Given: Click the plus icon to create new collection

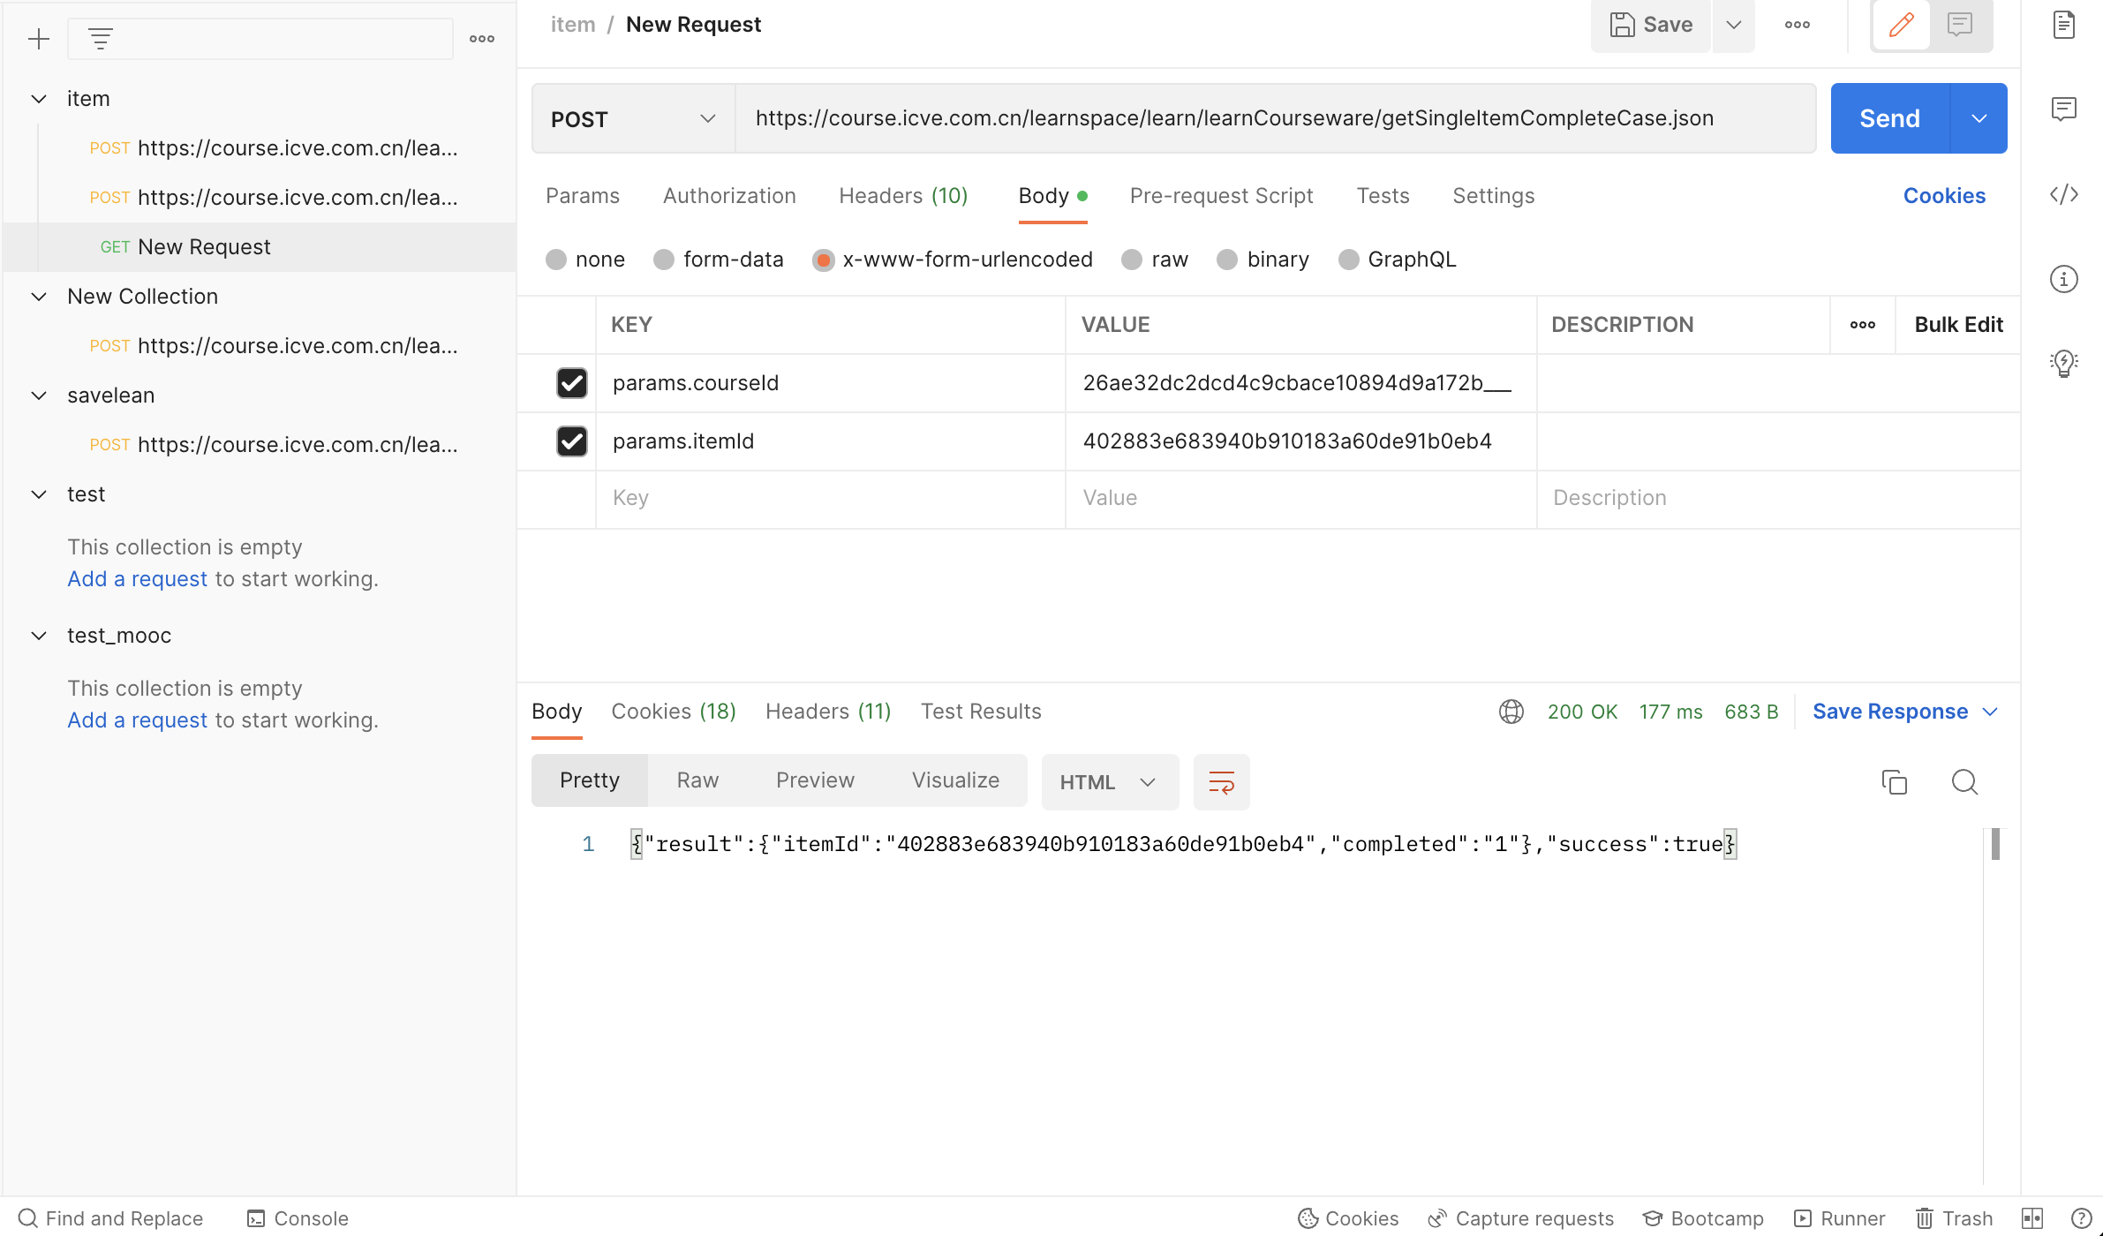Looking at the screenshot, I should (39, 39).
